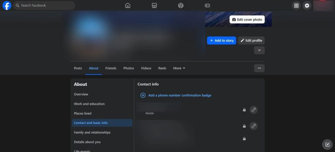Click the pencil icon for second entry
Screen dimensions: 335x152
pos(254,126)
